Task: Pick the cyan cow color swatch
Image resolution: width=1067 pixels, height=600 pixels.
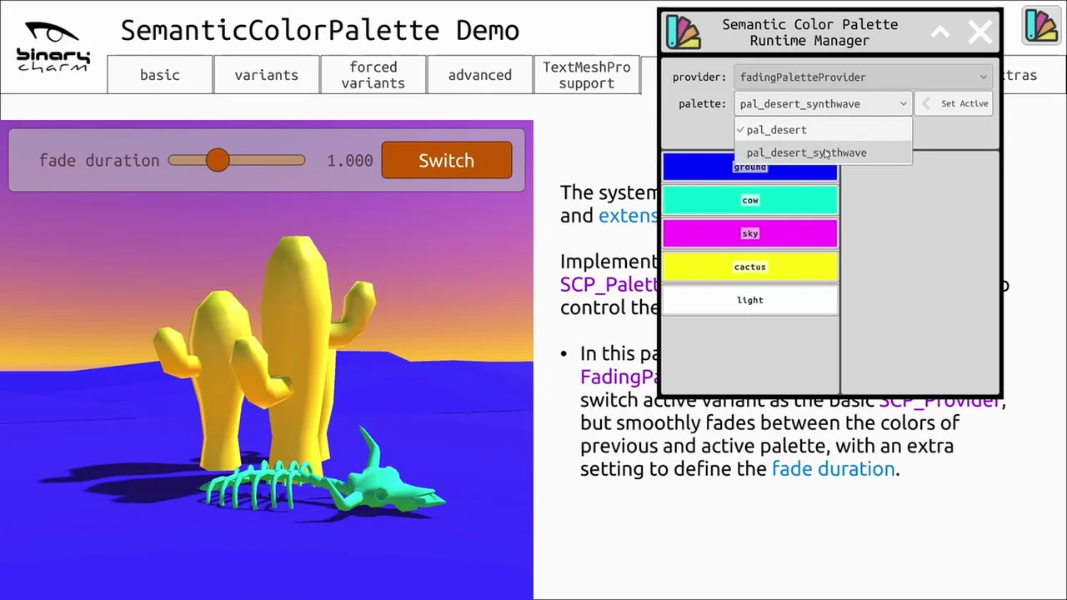Action: [x=749, y=200]
